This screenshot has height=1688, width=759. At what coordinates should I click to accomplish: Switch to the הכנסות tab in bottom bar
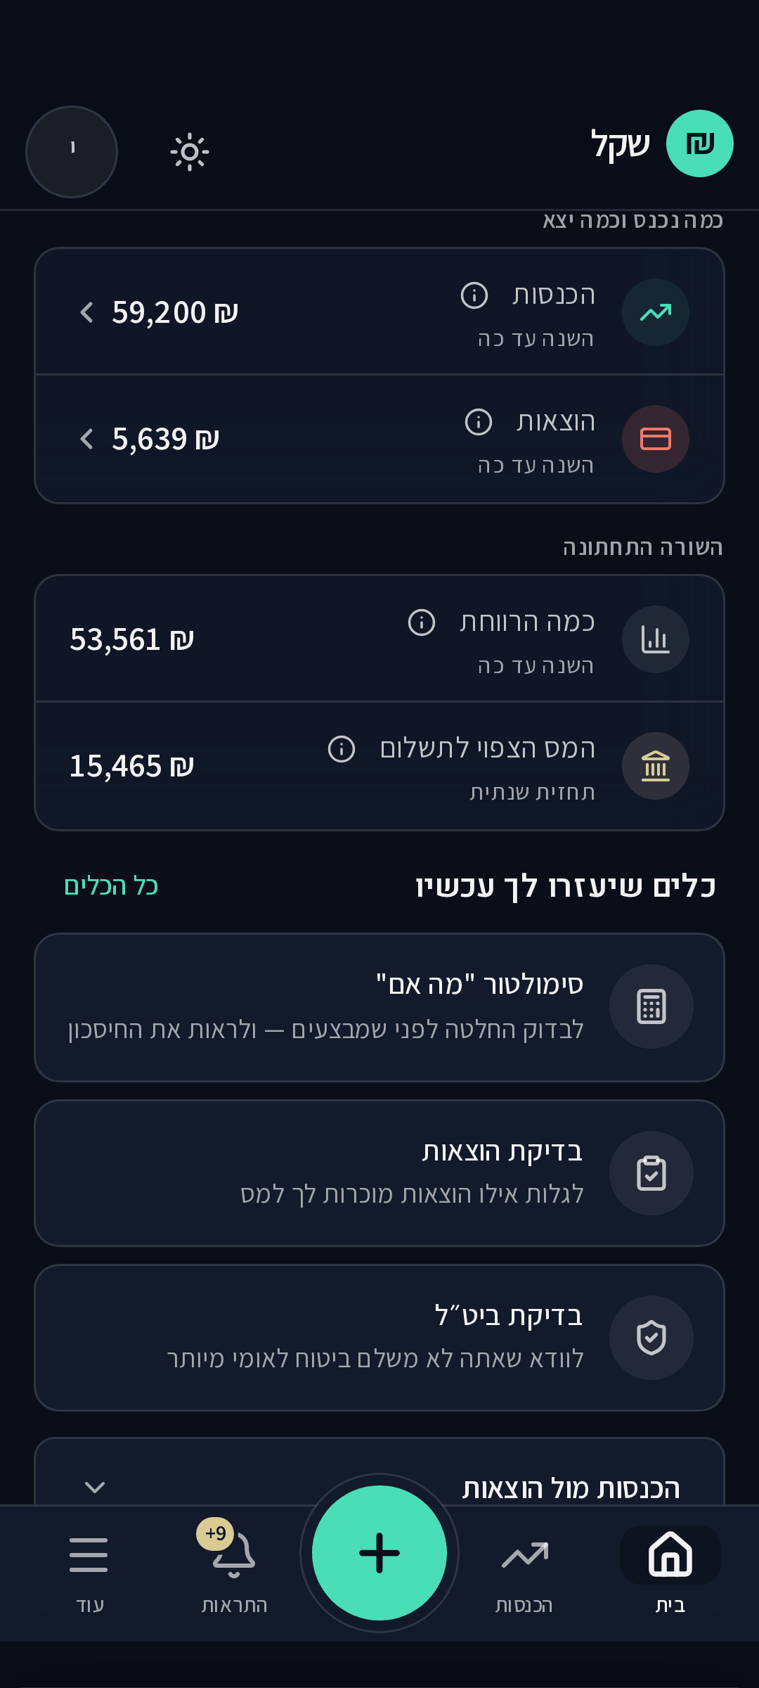(x=524, y=1573)
